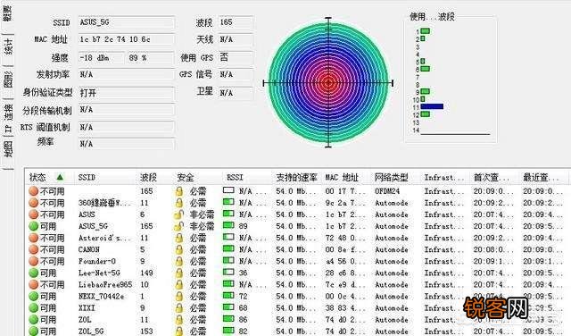Click the red status circle of CANON row

tap(34, 249)
